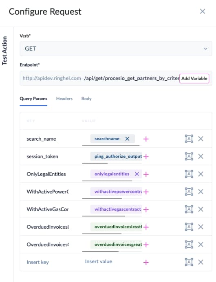
Task: Expand the verb chevron arrow
Action: pos(205,49)
